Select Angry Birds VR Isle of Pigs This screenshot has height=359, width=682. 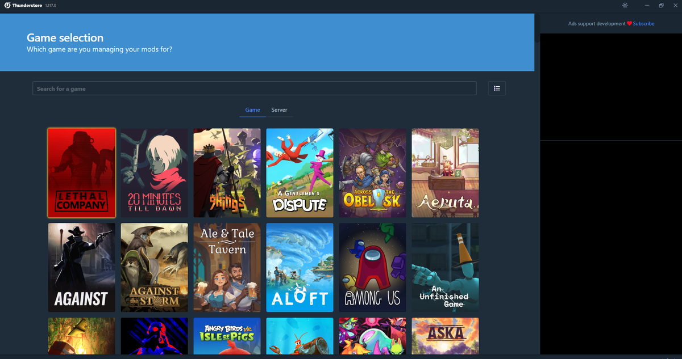[x=227, y=336]
